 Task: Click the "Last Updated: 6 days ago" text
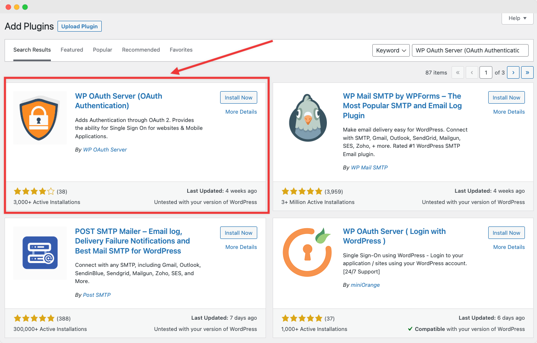(492, 318)
